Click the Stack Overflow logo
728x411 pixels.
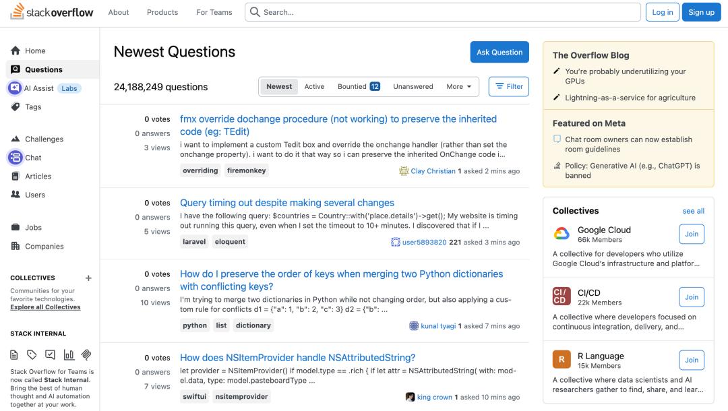point(52,12)
